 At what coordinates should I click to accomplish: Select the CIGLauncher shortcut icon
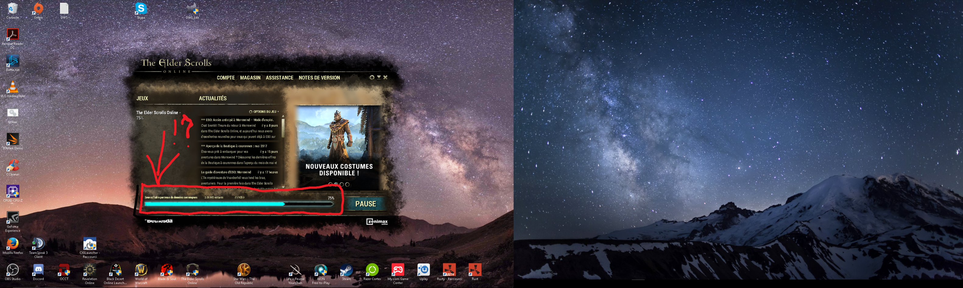point(90,248)
